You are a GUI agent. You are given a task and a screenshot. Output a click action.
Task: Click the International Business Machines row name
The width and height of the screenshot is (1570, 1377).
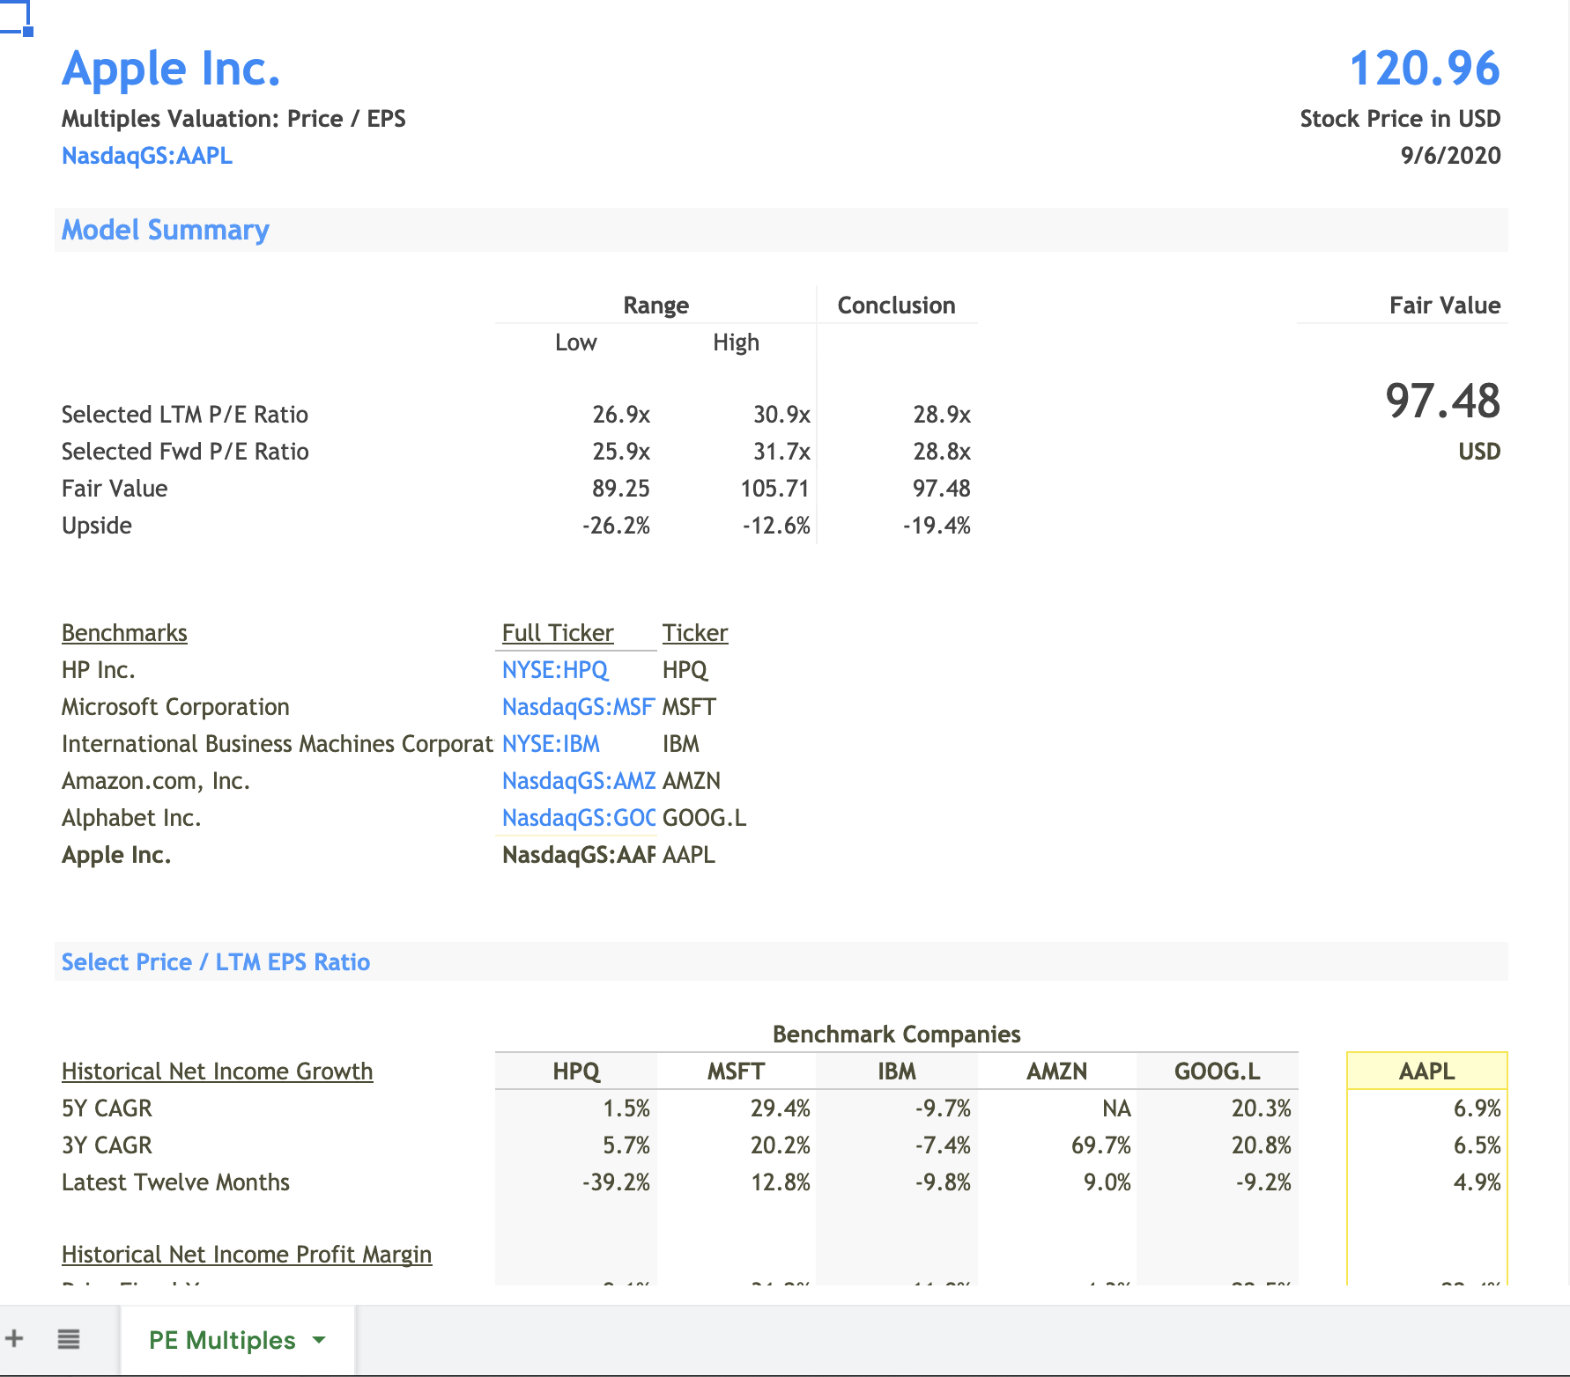point(278,744)
